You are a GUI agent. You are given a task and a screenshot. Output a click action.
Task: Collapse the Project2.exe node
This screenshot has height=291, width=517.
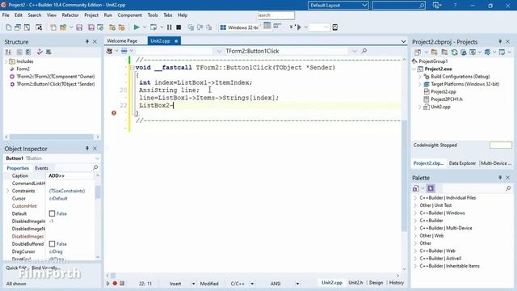click(x=414, y=69)
